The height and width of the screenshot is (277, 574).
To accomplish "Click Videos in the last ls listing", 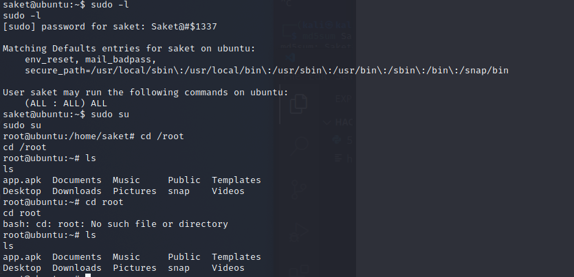I will pyautogui.click(x=228, y=268).
